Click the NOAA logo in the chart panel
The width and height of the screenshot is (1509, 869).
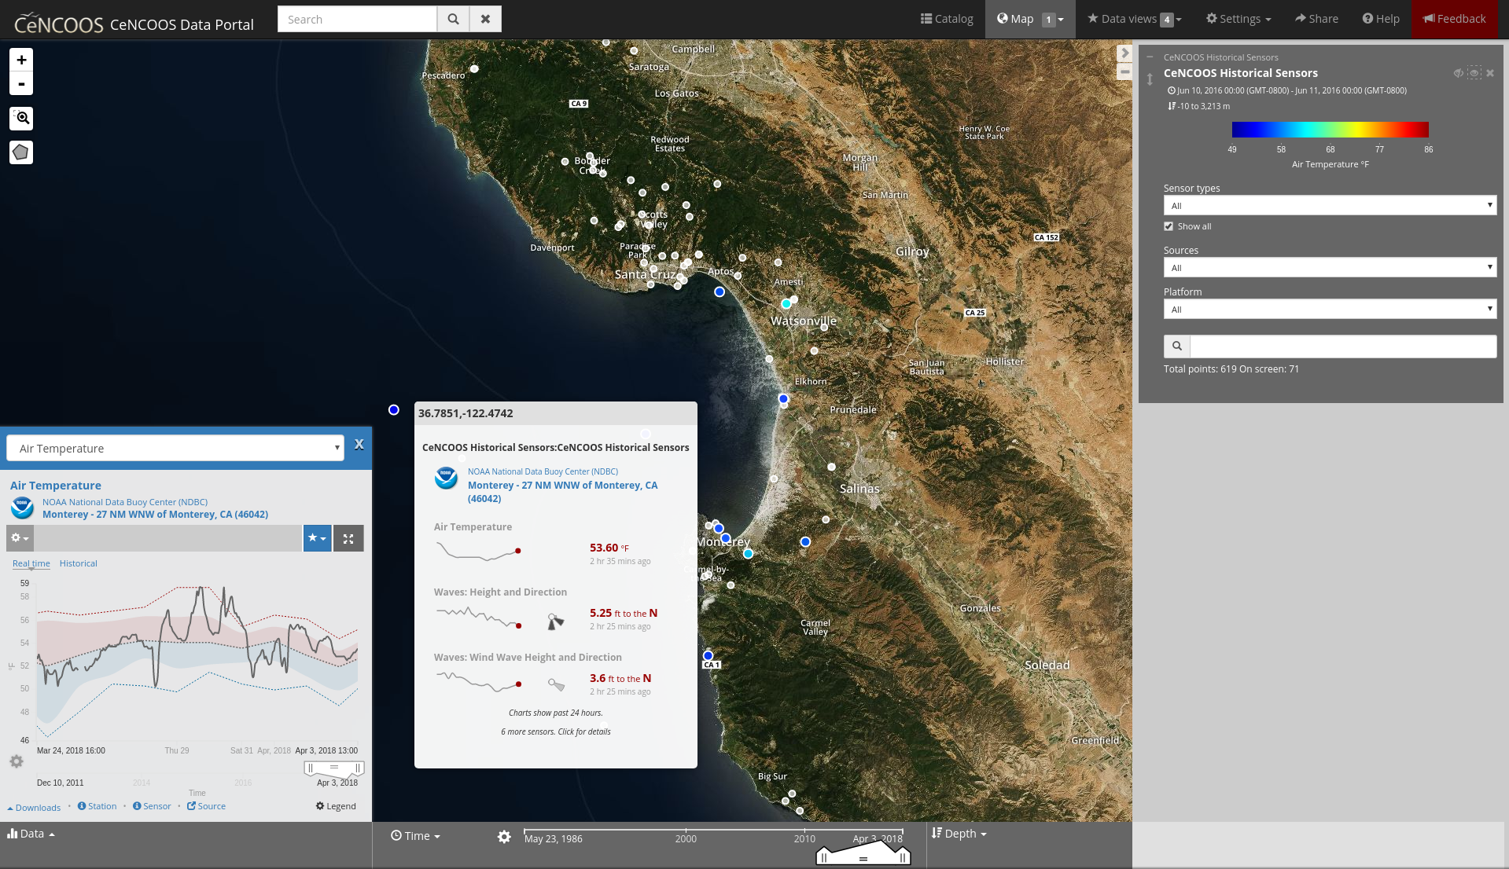22,508
